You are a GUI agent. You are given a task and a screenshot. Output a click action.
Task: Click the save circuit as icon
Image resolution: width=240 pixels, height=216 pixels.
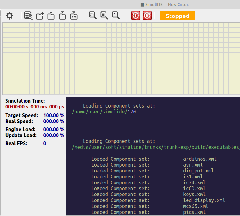74,16
